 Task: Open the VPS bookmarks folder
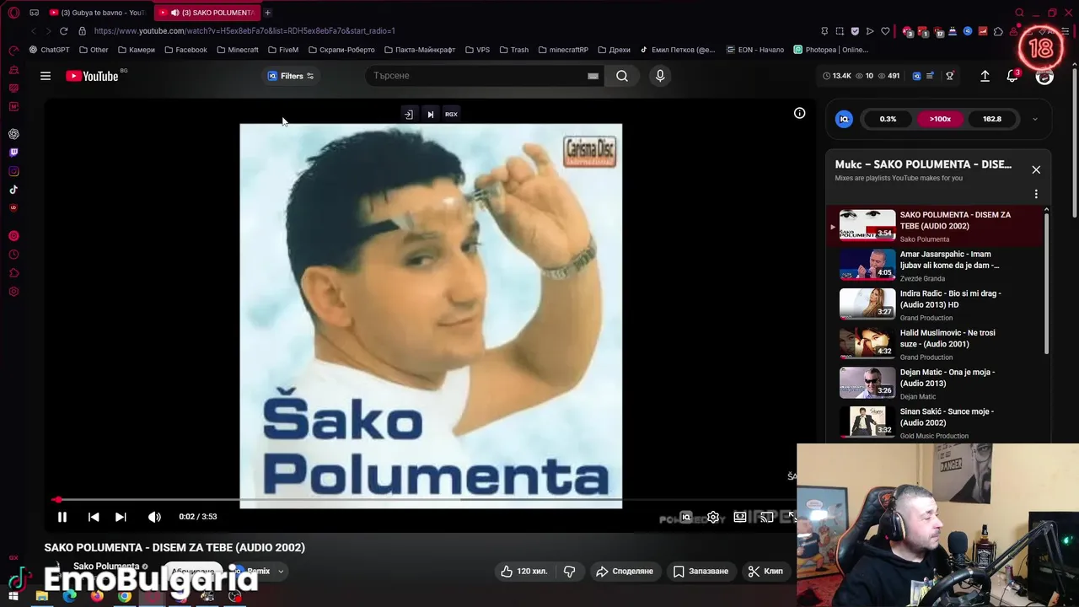click(476, 50)
